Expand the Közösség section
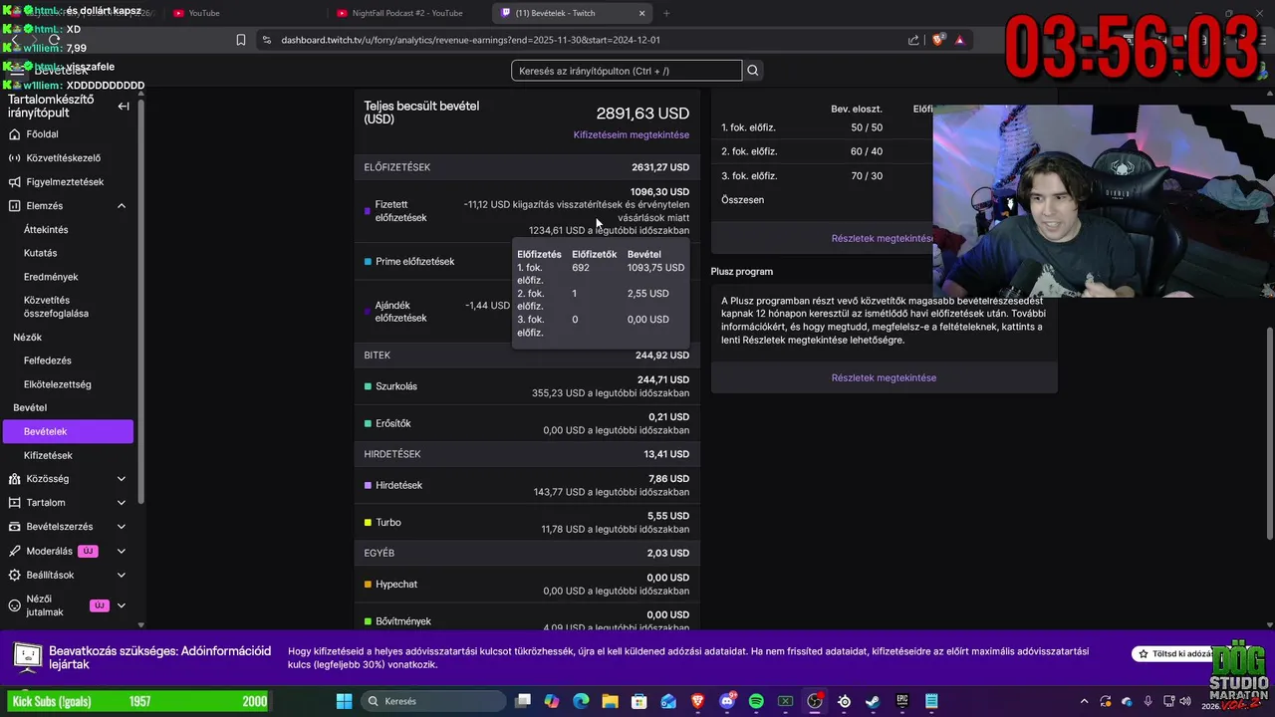The height and width of the screenshot is (717, 1275). point(122,479)
